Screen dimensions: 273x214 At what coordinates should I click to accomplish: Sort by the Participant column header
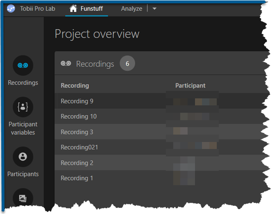coord(190,86)
